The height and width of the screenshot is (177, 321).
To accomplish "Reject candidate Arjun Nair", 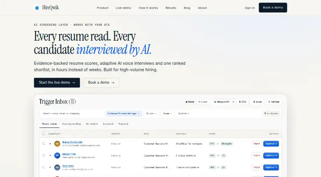I will (257, 167).
